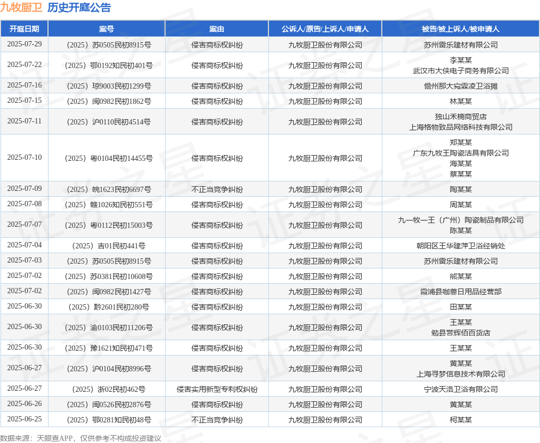Select defendant 周某某
The height and width of the screenshot is (443, 540).
click(461, 205)
